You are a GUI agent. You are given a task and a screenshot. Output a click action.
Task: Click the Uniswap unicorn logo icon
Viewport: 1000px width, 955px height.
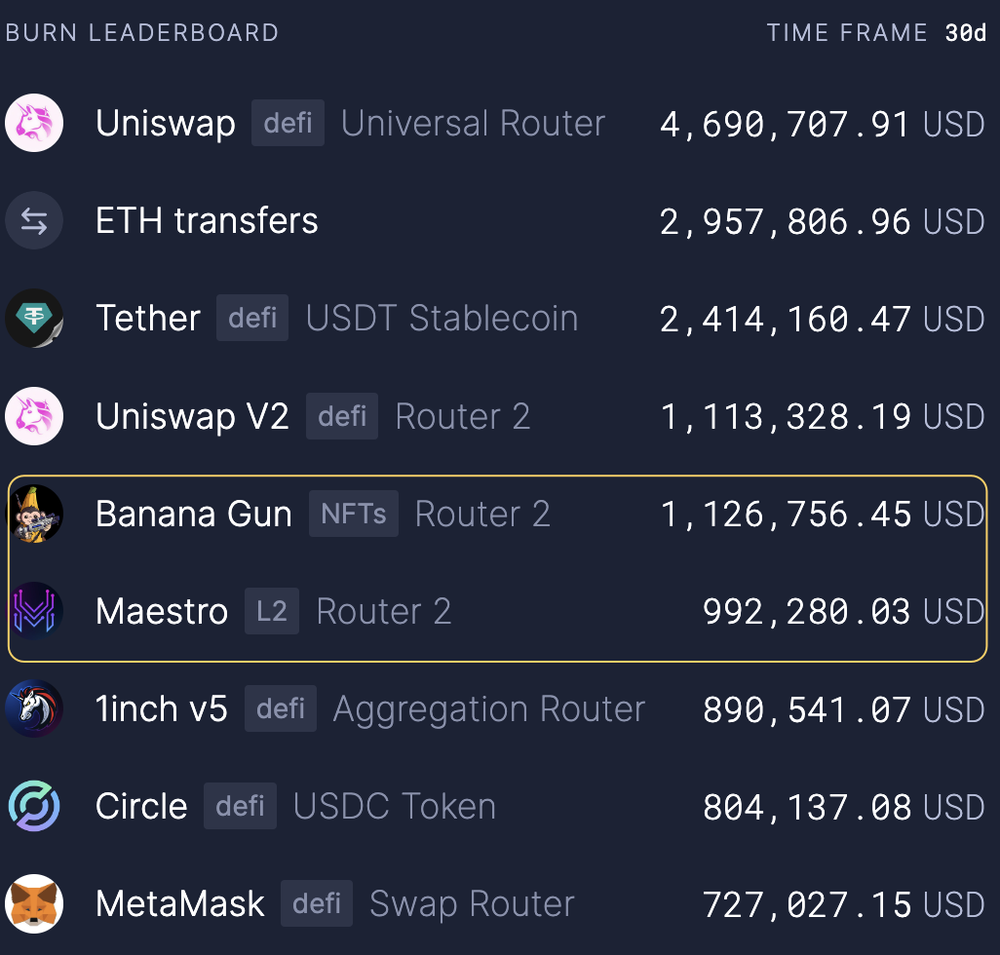(34, 123)
